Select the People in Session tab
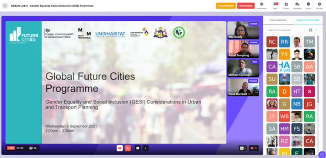 (308, 20)
